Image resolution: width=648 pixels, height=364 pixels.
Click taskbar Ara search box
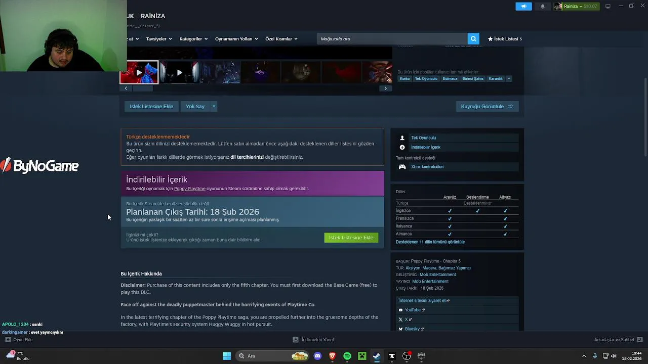pos(272,356)
